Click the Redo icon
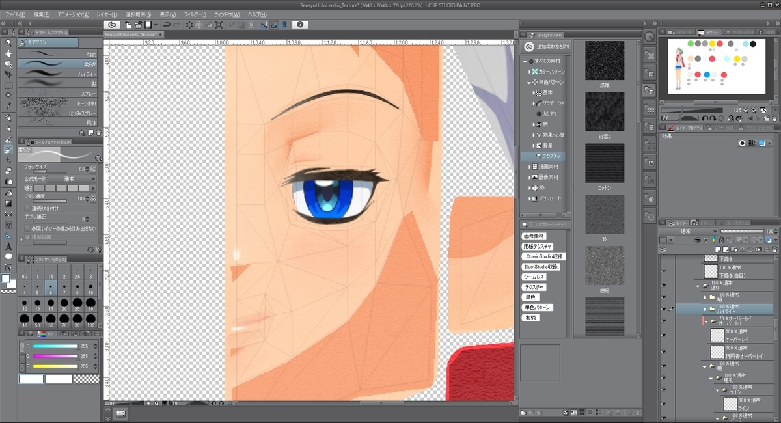Image resolution: width=781 pixels, height=423 pixels. [x=177, y=25]
